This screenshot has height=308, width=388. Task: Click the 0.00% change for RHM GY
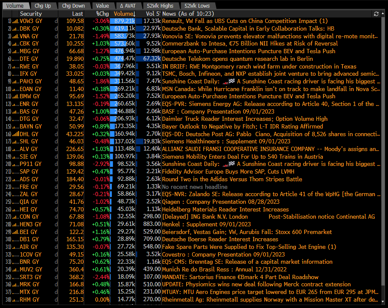[x=102, y=299]
